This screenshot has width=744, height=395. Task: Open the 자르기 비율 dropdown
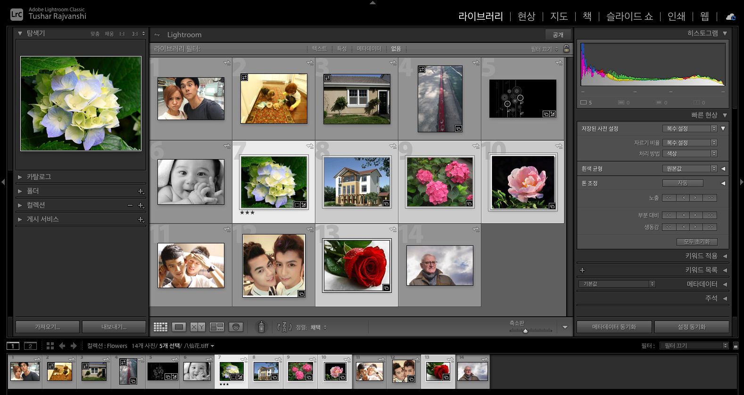[x=690, y=143]
